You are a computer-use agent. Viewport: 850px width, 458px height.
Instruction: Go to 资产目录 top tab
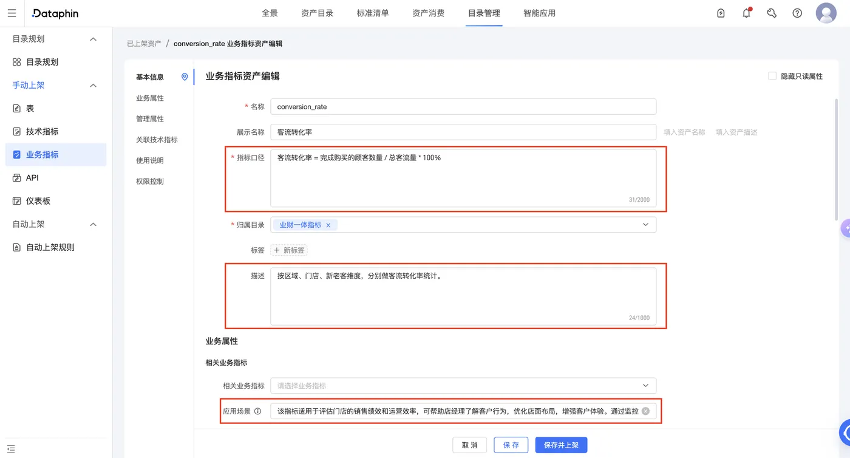pyautogui.click(x=317, y=13)
